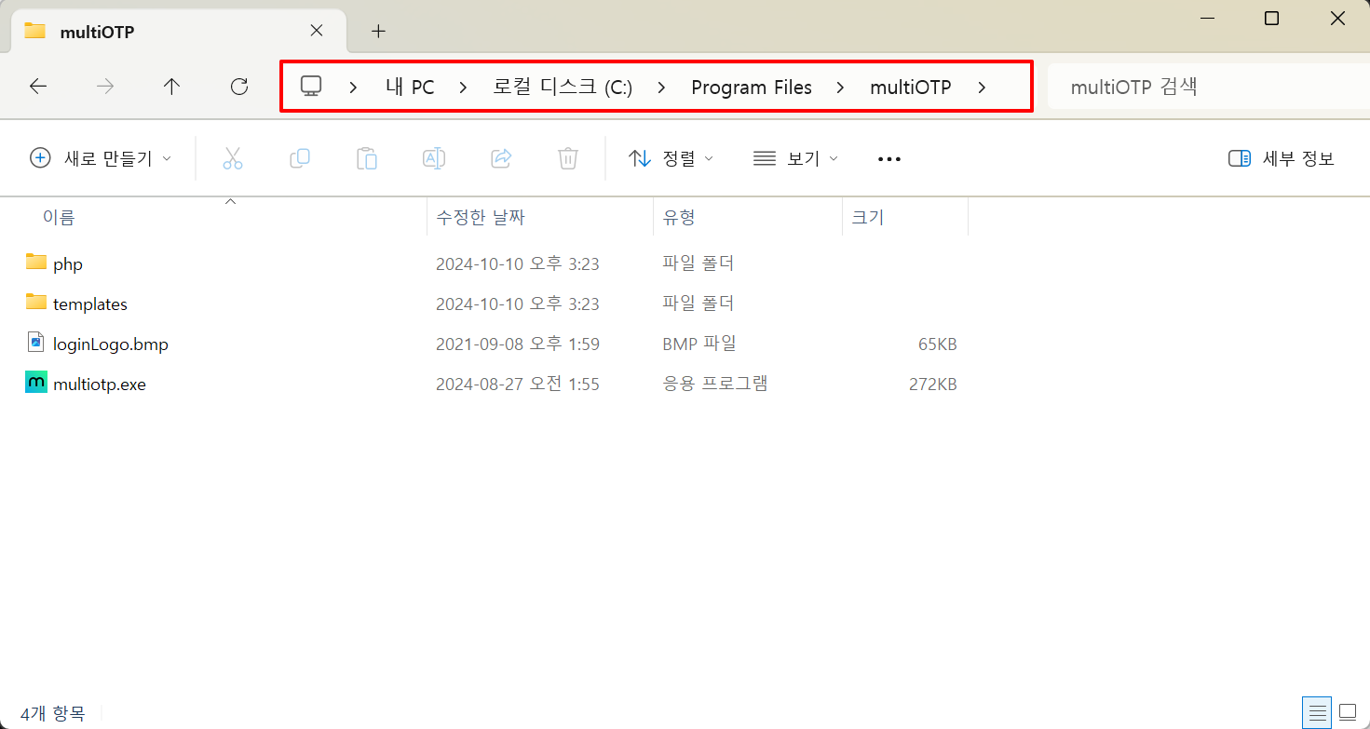Switch to details list view icon
Viewport: 1370px width, 729px height.
(x=1318, y=713)
